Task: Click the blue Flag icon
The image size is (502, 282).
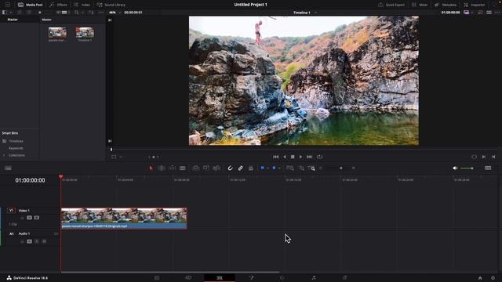Action: point(263,168)
